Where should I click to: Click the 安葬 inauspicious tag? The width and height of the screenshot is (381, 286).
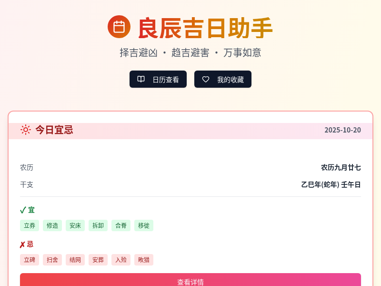tap(98, 260)
